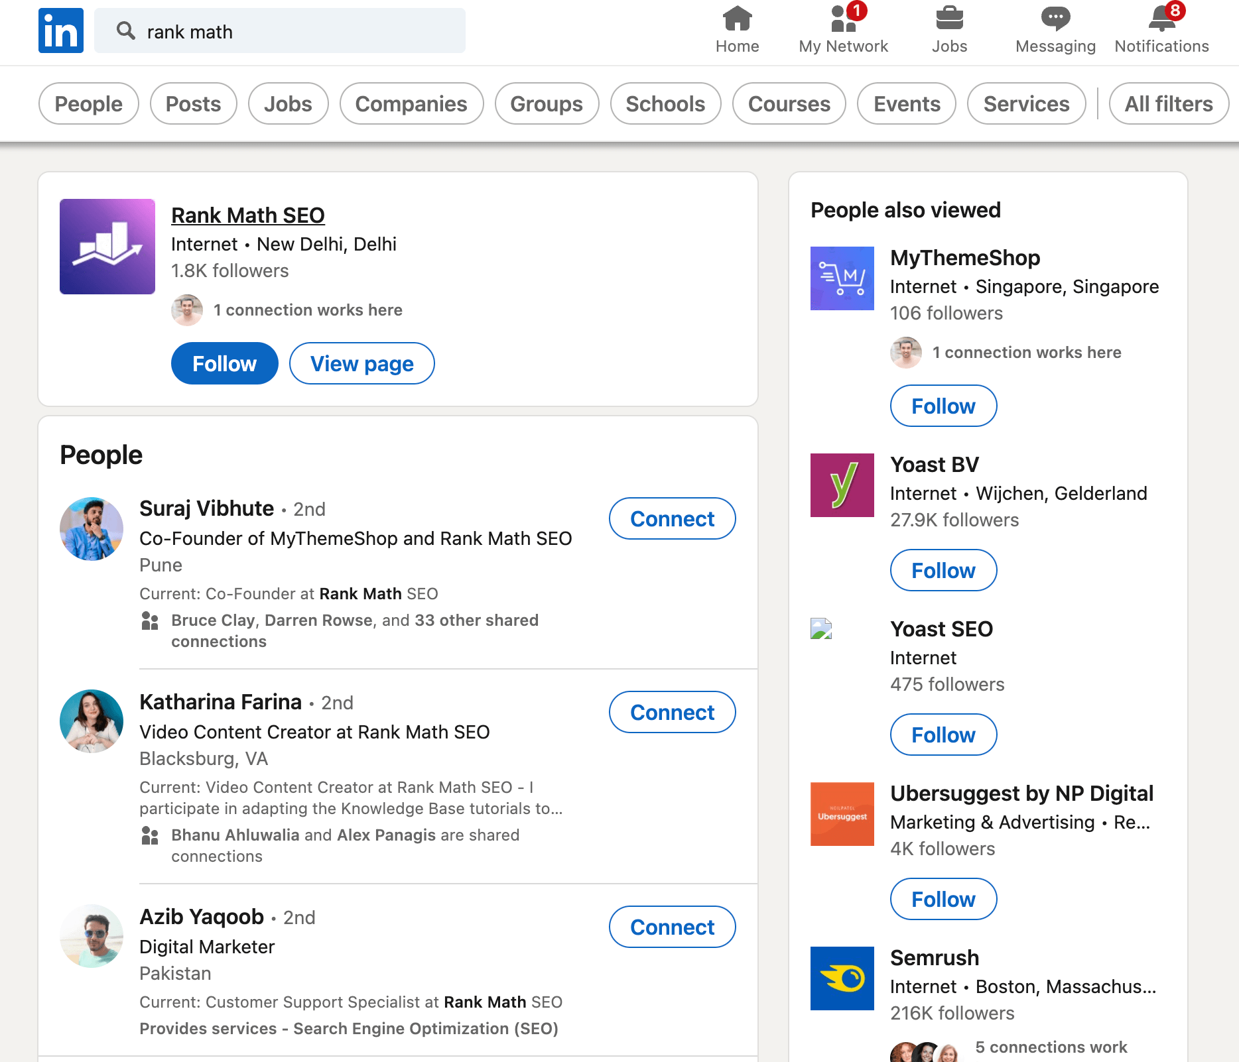Click '1.8K followers' text

point(229,271)
